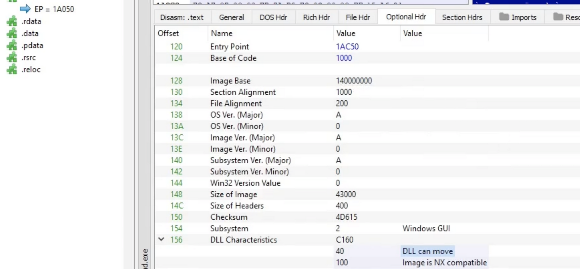Click the .rsrc section puzzle icon
Viewport: 580px width, 269px height.
click(12, 57)
